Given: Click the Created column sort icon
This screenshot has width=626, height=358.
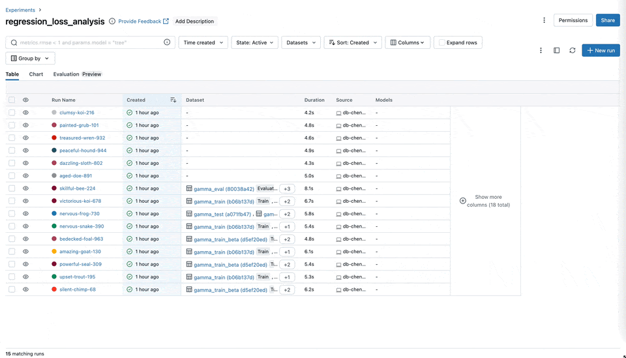Looking at the screenshot, I should [x=173, y=100].
